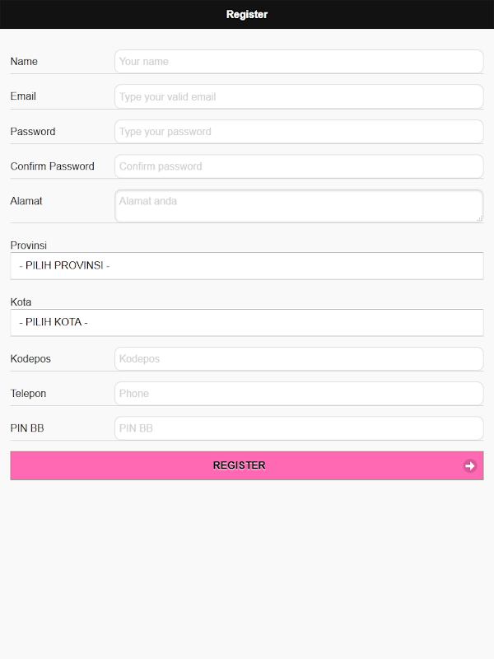
Task: Click the Kota label text
Action: click(21, 302)
